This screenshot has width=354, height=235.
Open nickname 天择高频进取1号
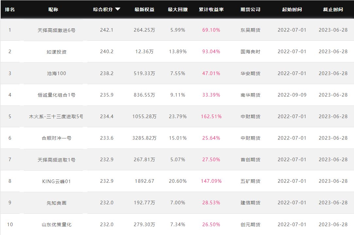57,160
